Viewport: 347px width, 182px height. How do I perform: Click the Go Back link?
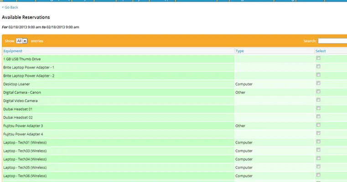coord(10,7)
